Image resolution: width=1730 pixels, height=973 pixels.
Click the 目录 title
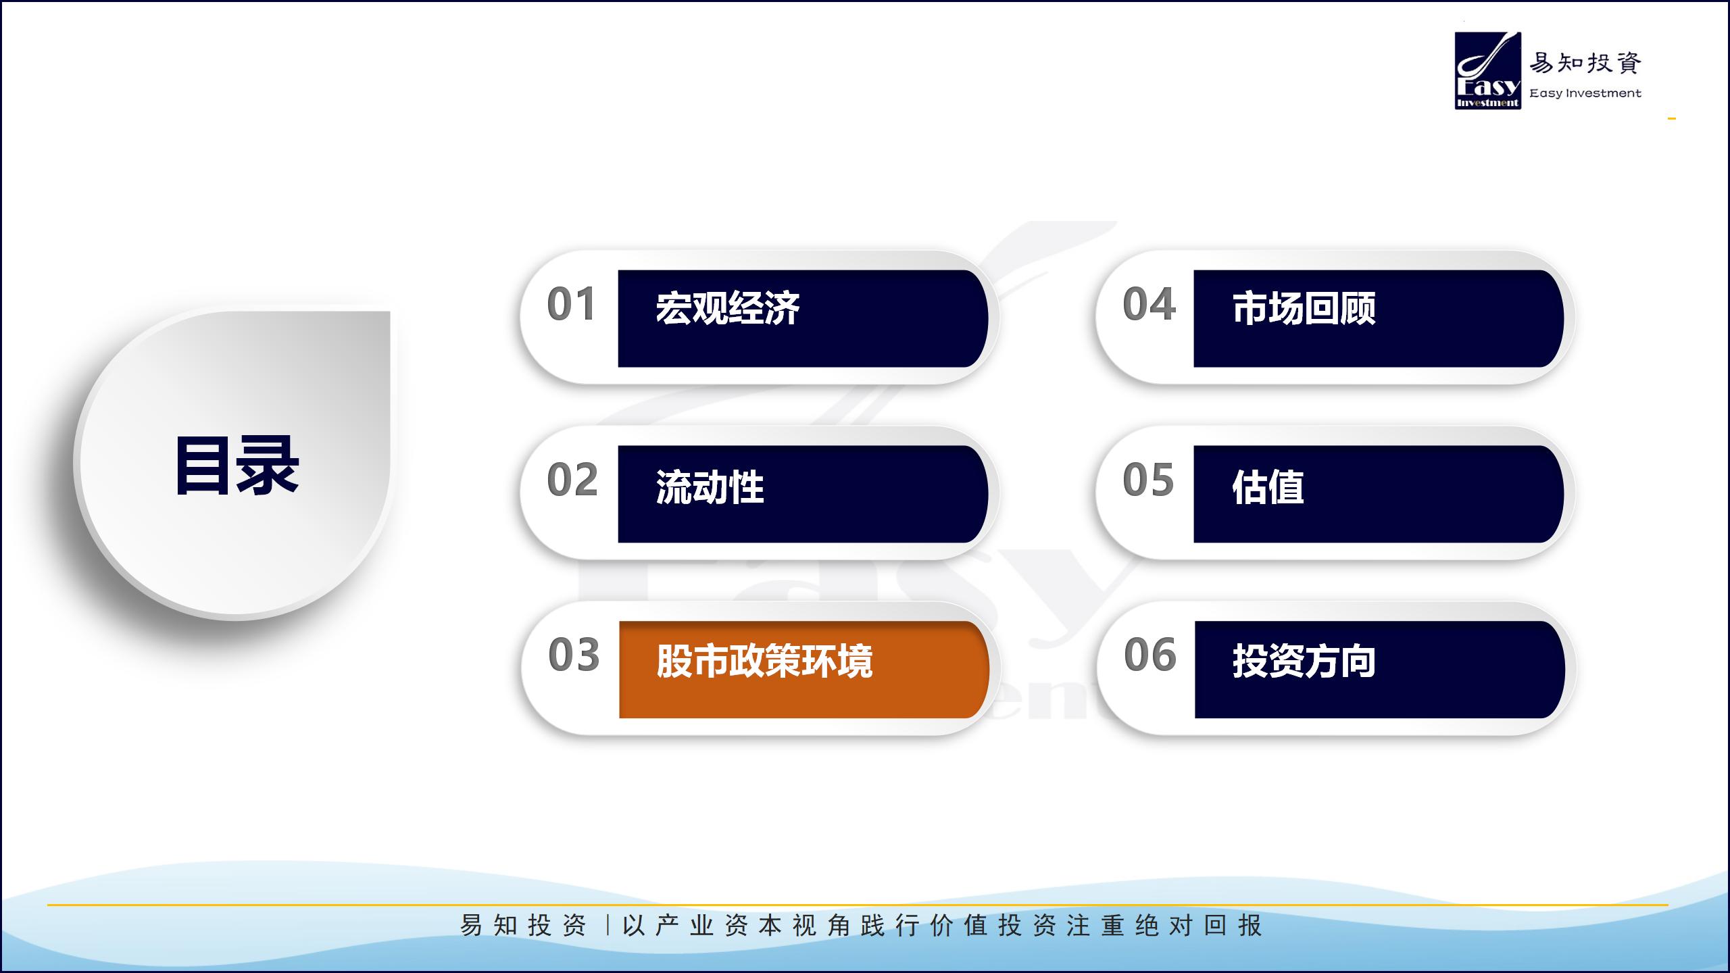[x=237, y=466]
